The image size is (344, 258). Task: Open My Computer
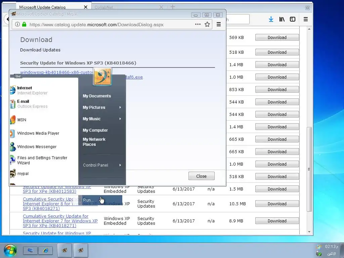[x=95, y=130]
